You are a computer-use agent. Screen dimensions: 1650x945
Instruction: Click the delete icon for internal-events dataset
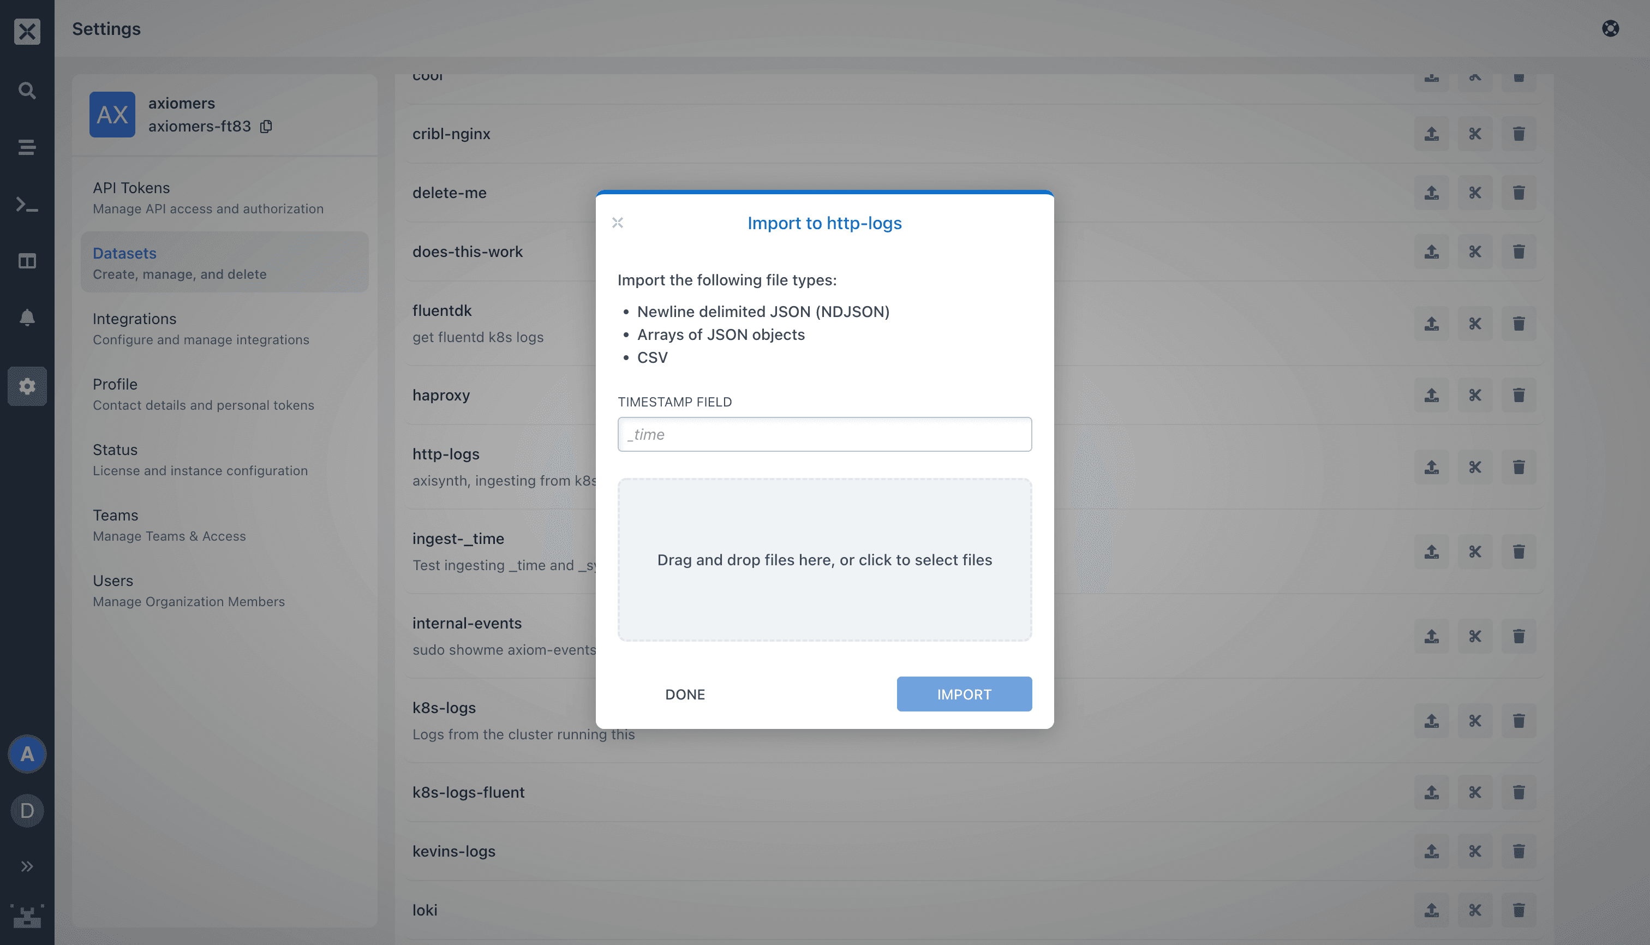(x=1519, y=636)
